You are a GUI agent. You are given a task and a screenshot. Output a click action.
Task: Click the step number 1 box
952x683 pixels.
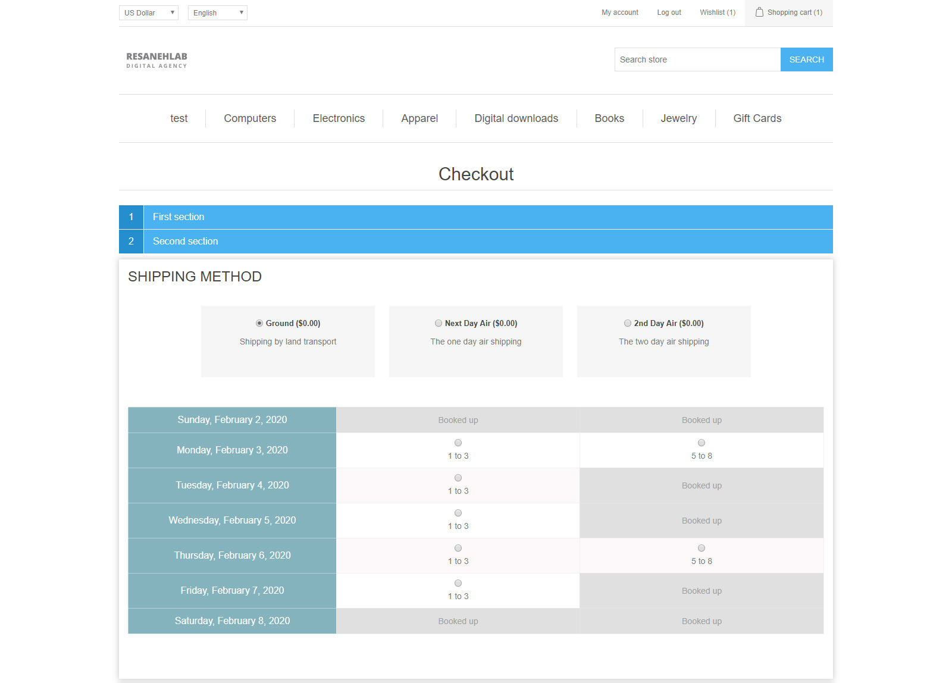131,217
